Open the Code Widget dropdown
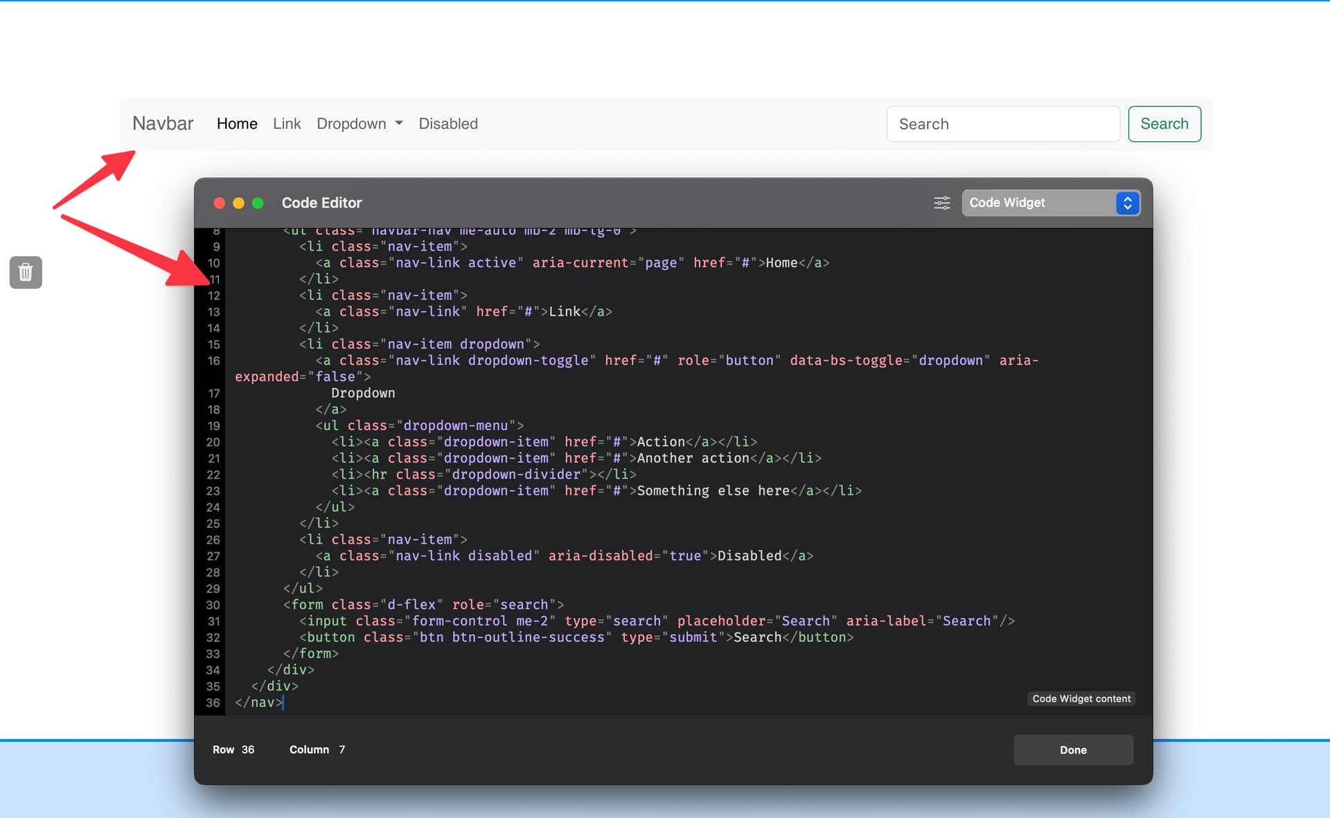 point(1039,203)
